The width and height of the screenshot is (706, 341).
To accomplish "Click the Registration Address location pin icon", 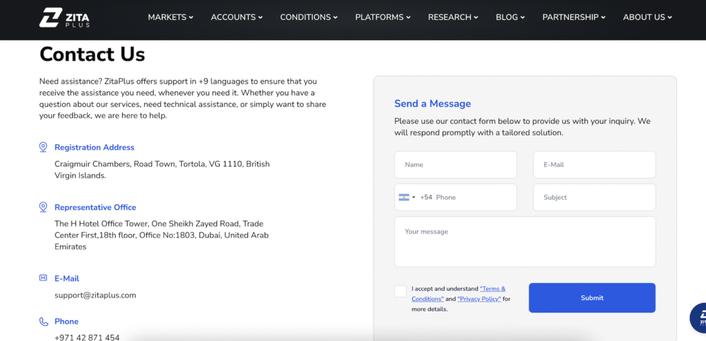I will (x=43, y=147).
